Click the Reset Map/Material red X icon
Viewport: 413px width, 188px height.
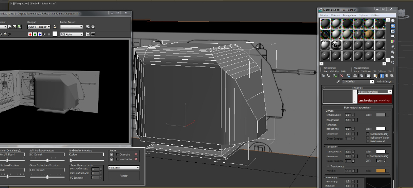click(x=342, y=76)
